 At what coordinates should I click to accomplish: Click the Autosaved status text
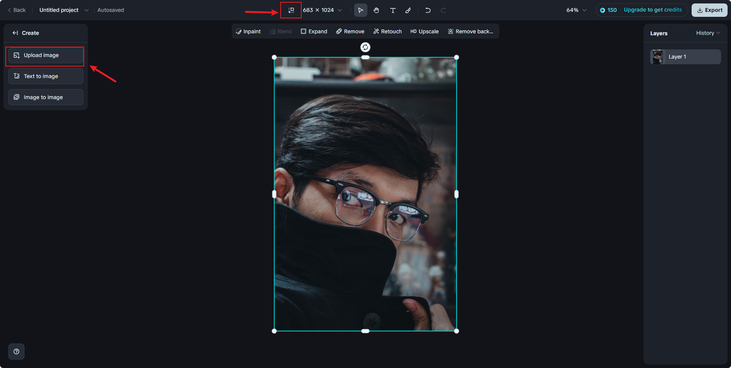pos(111,10)
